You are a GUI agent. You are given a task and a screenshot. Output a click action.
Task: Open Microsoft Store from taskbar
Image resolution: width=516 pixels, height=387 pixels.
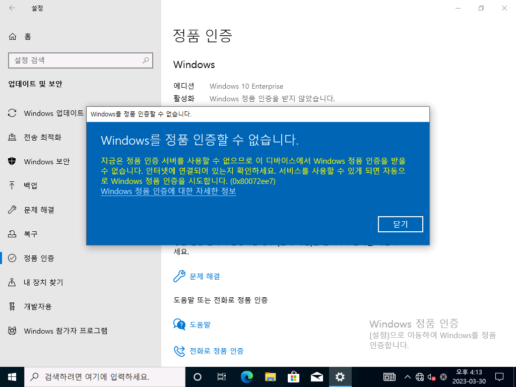click(294, 377)
